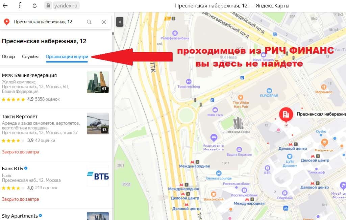Click the ВТБ logo thumbnail
Viewport: 346px width, 220px height.
pos(98,176)
